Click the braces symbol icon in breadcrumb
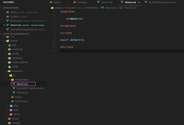This screenshot has height=125, width=184. pyautogui.click(x=121, y=8)
